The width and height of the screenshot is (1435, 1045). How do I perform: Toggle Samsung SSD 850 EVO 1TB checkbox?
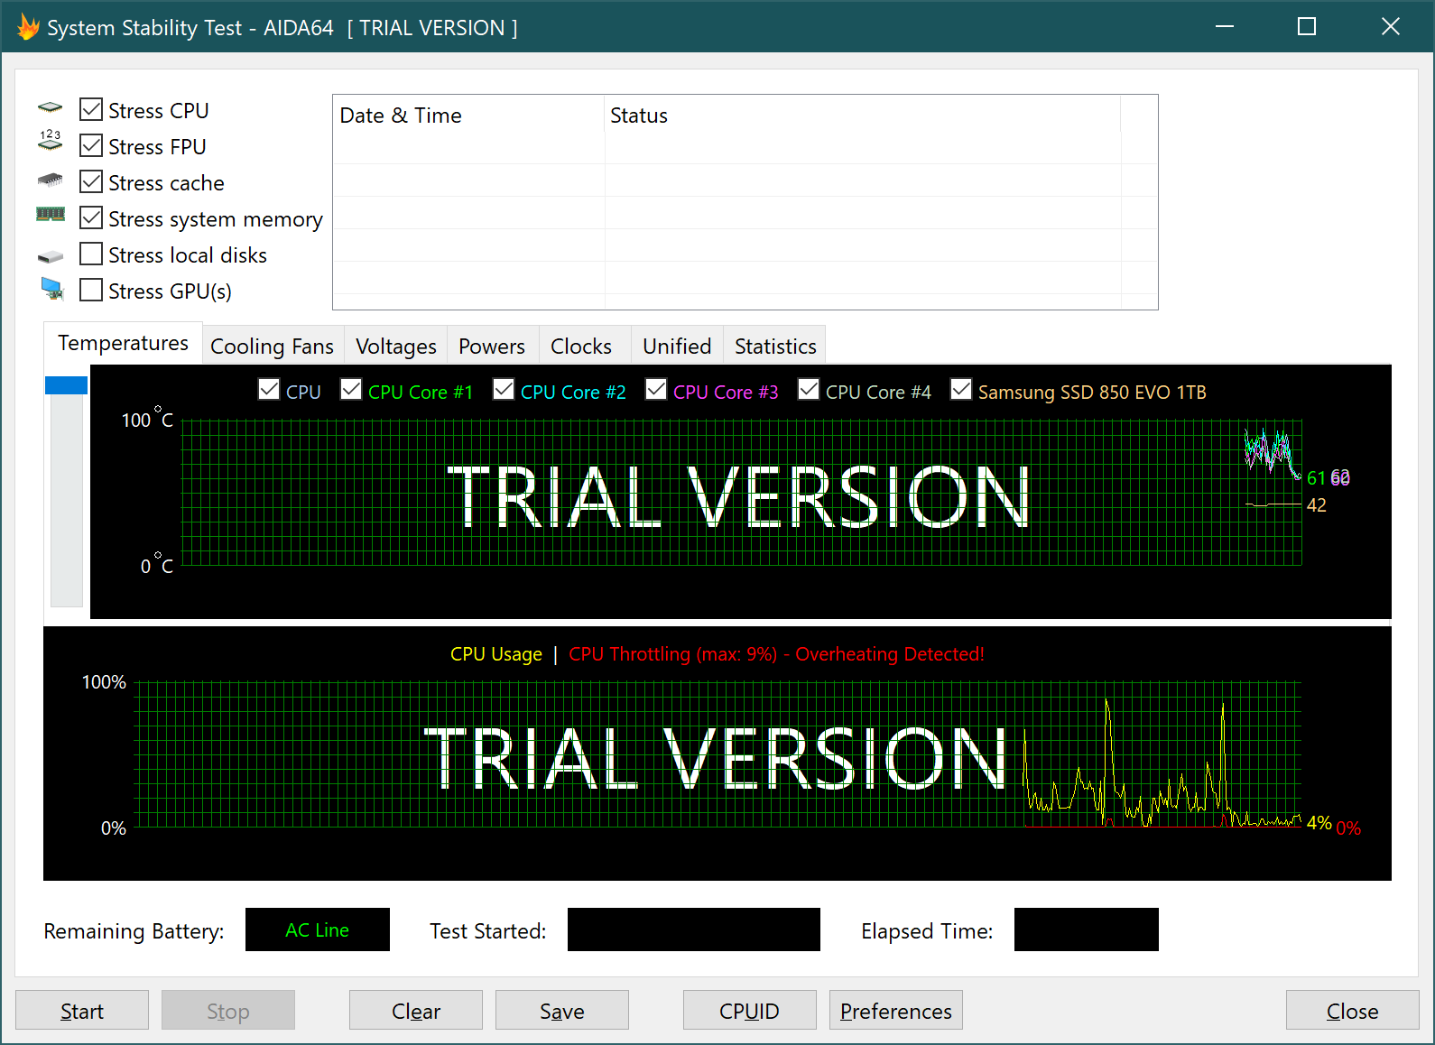[961, 390]
